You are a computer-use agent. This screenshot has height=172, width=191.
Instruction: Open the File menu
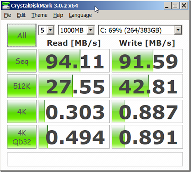click(7, 15)
